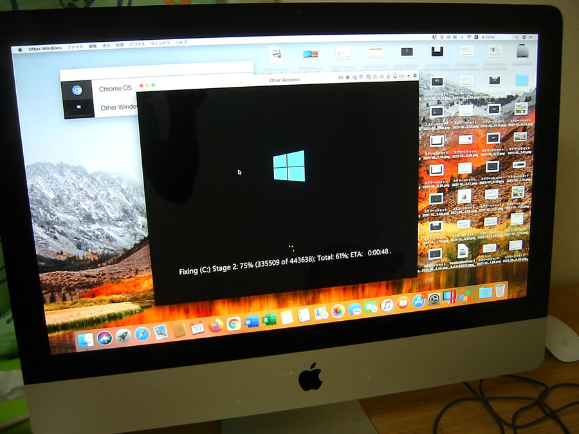Open the Trash in the Dock
Viewport: 579px width, 434px height.
500,291
